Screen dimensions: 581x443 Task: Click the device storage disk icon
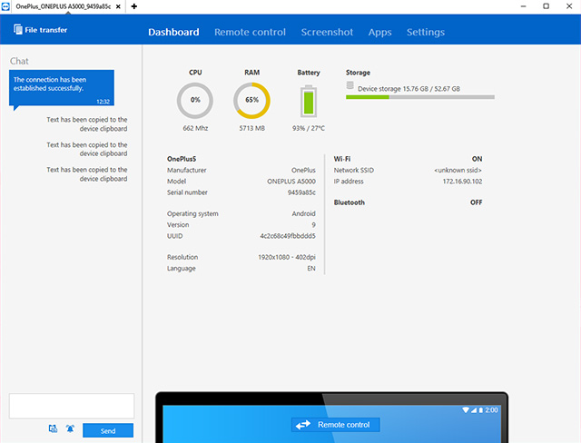[350, 85]
